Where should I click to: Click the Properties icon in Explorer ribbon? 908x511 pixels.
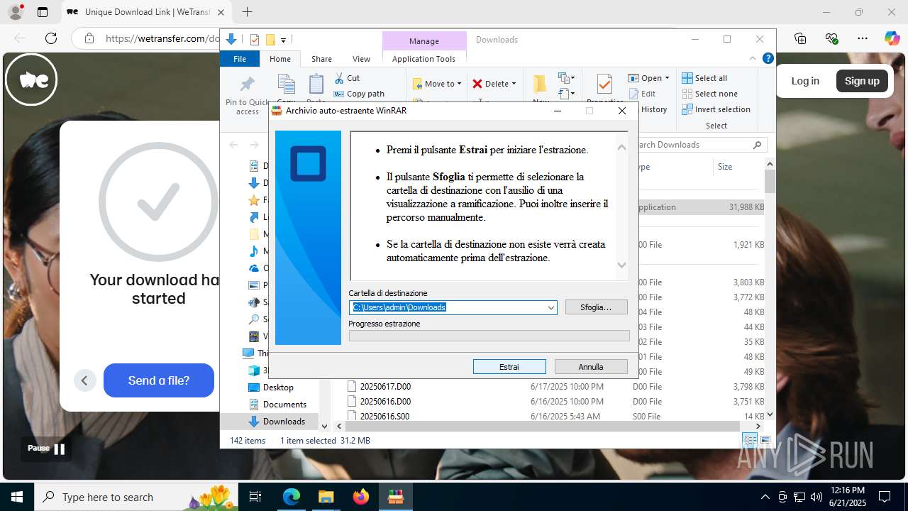604,84
